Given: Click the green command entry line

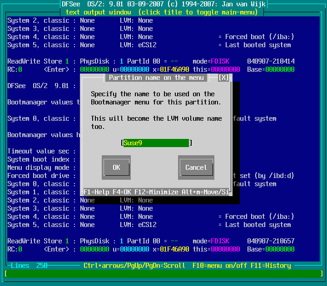Looking at the screenshot, I should 163,274.
